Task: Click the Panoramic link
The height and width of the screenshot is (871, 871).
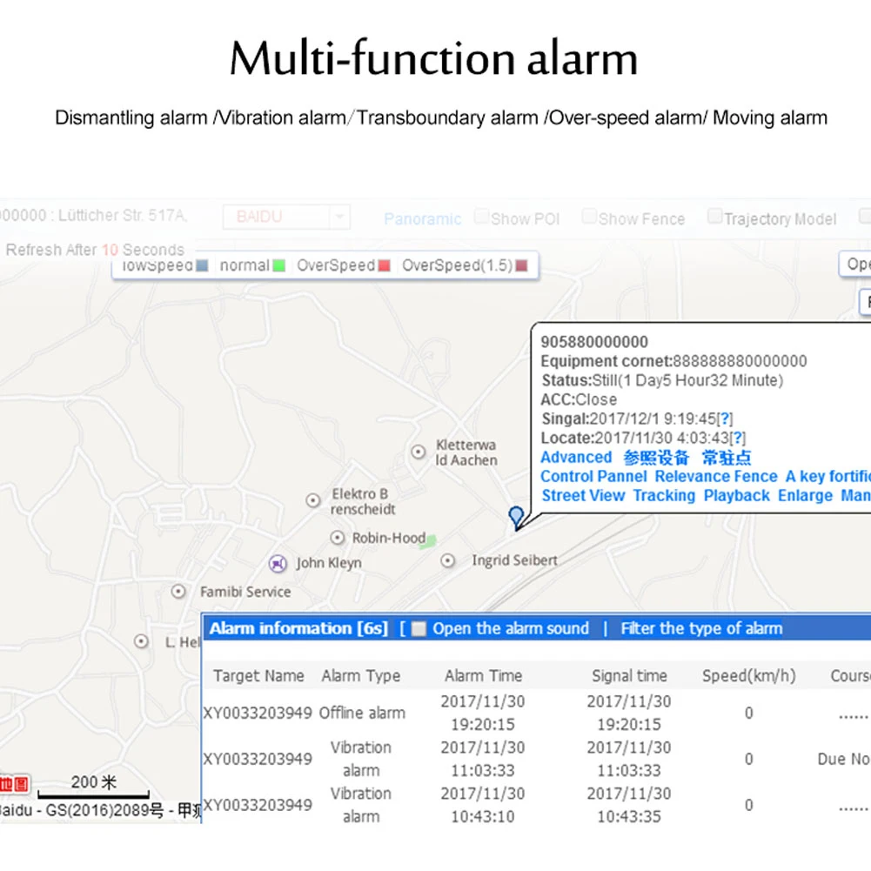Action: [423, 219]
